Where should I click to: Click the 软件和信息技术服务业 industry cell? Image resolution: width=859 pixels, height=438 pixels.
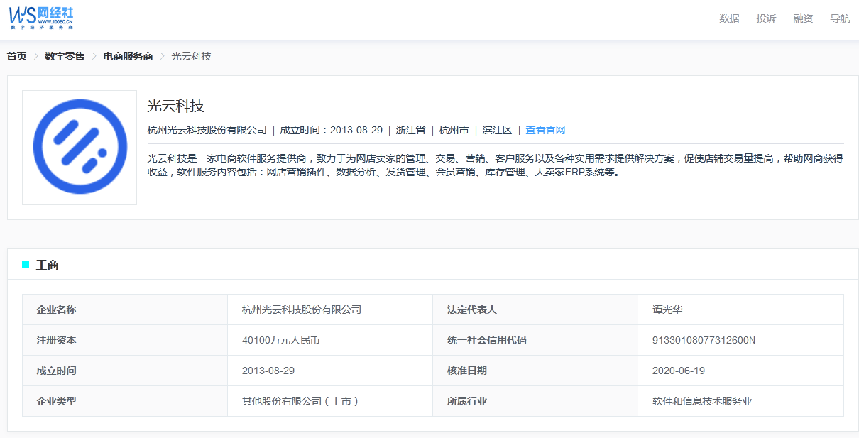tap(702, 401)
